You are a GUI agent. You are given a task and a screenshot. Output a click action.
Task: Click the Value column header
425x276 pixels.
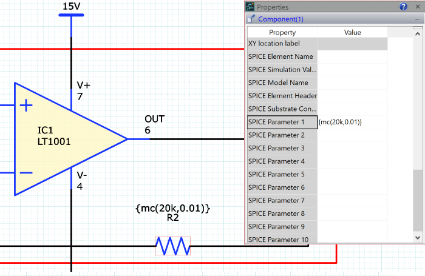(x=352, y=32)
